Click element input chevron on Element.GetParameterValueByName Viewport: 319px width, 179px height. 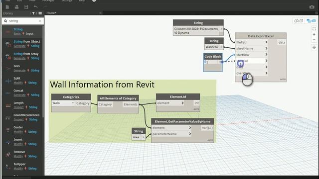(190, 128)
